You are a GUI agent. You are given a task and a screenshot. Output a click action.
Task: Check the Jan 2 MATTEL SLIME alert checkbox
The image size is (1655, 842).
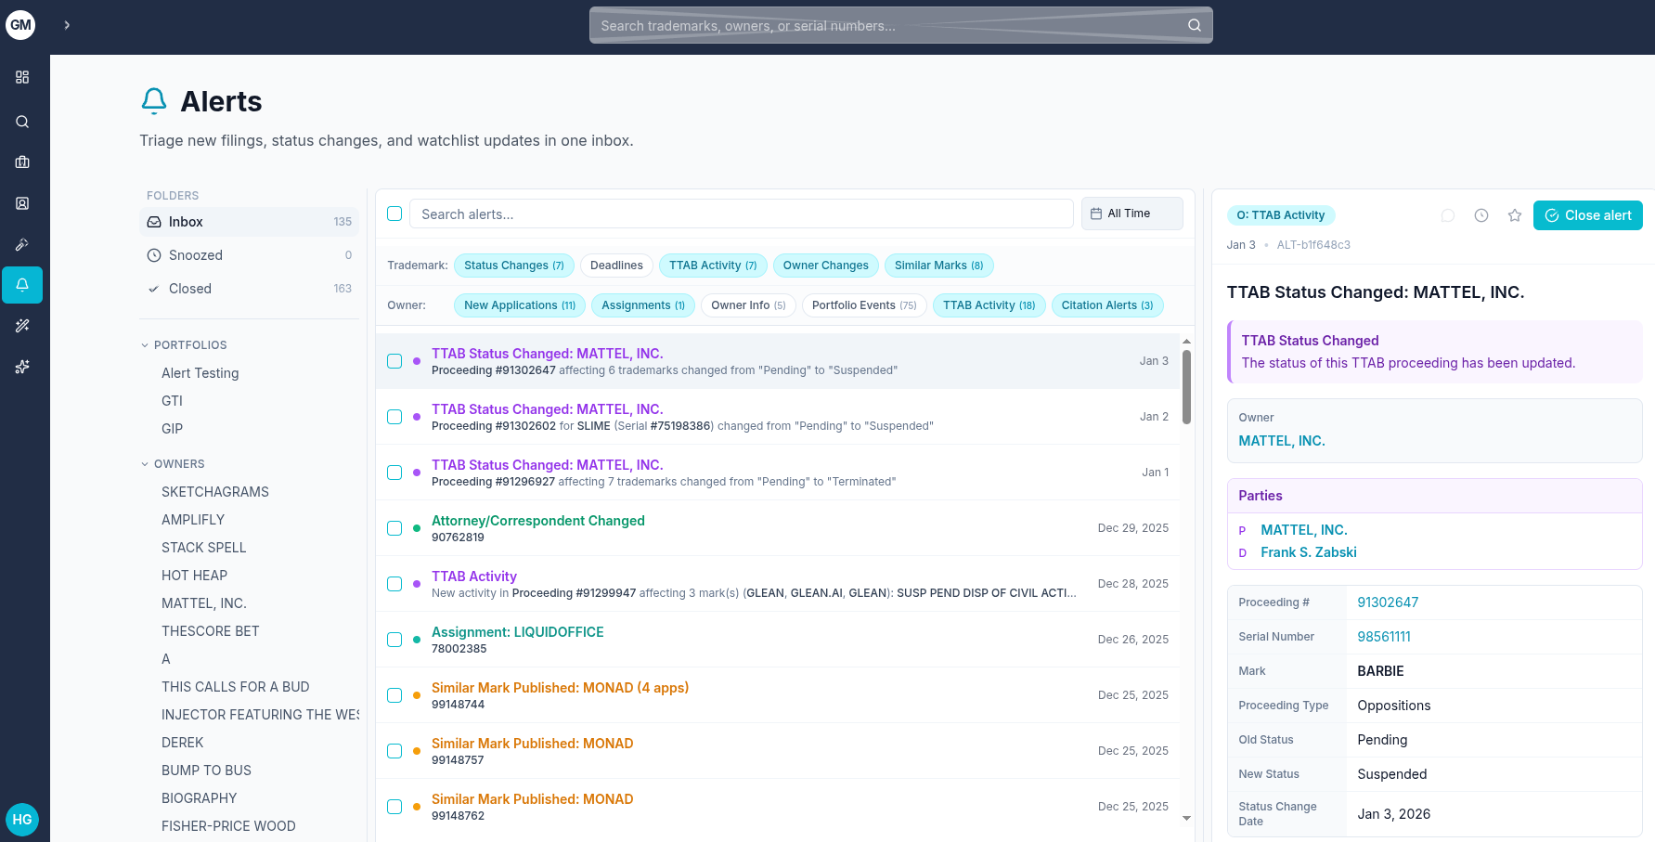tap(394, 417)
